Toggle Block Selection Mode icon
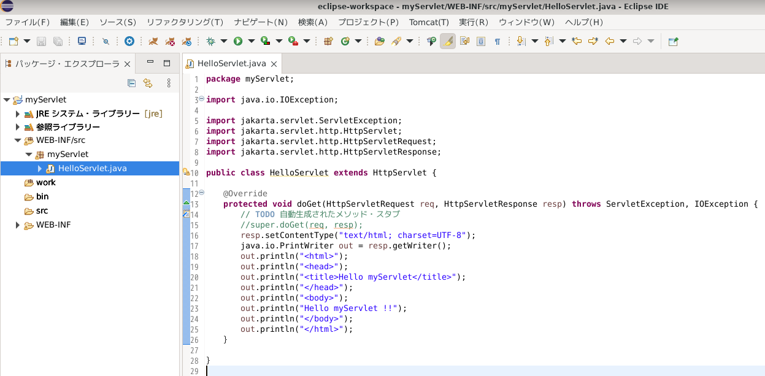 [x=481, y=41]
